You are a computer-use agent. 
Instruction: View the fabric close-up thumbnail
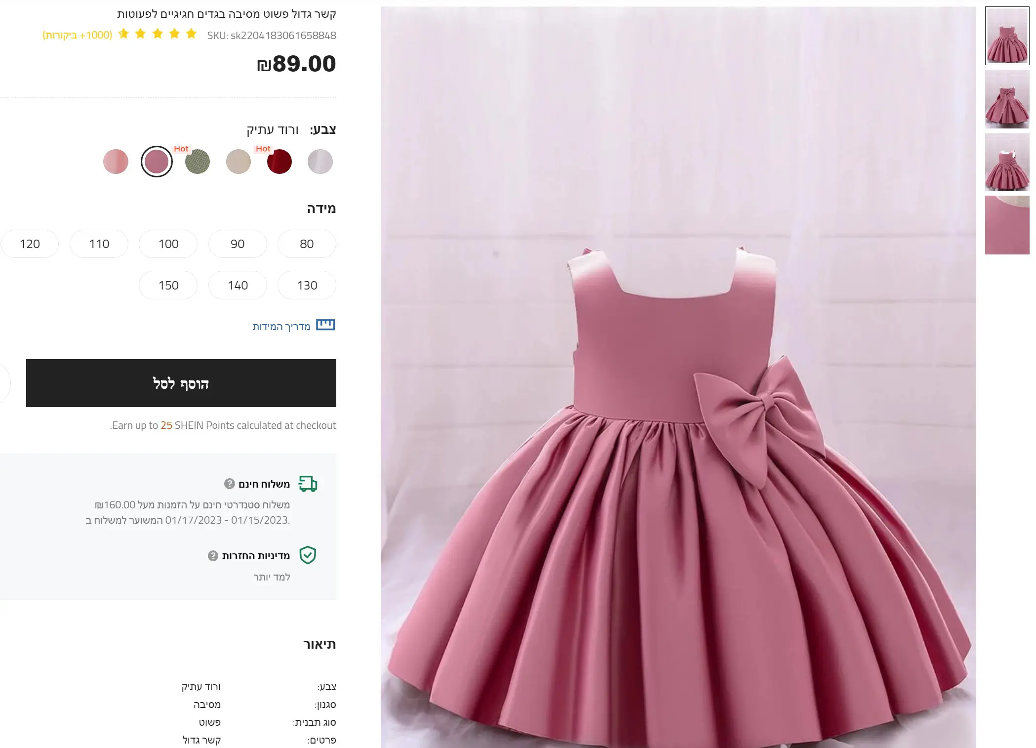[1007, 225]
